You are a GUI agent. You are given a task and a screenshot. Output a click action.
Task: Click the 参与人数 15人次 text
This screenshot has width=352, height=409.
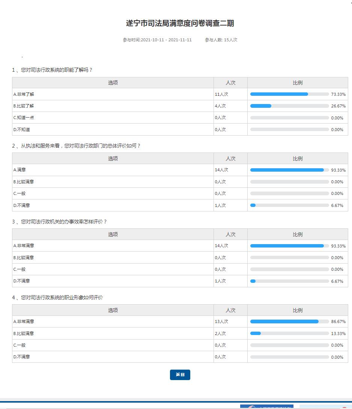point(221,40)
